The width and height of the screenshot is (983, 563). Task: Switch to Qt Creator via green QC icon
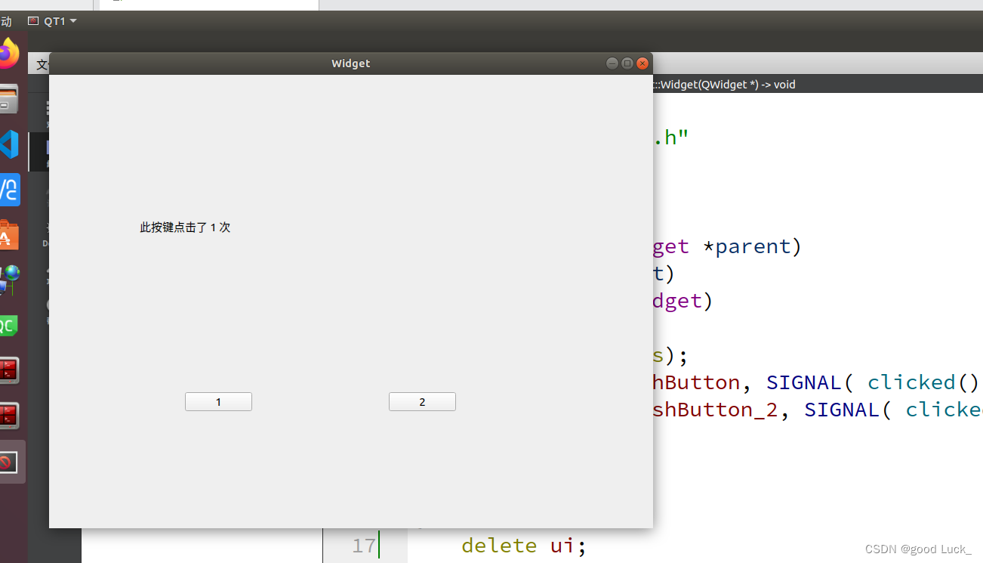click(x=8, y=326)
